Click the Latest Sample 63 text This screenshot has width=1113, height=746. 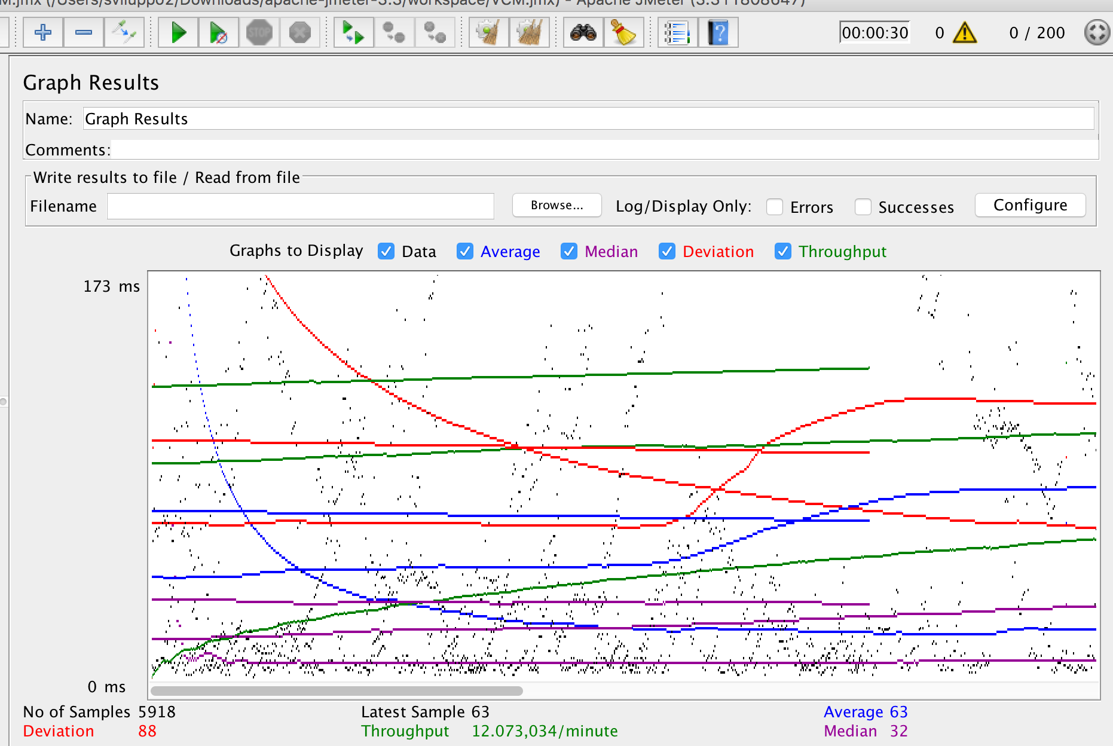[425, 712]
